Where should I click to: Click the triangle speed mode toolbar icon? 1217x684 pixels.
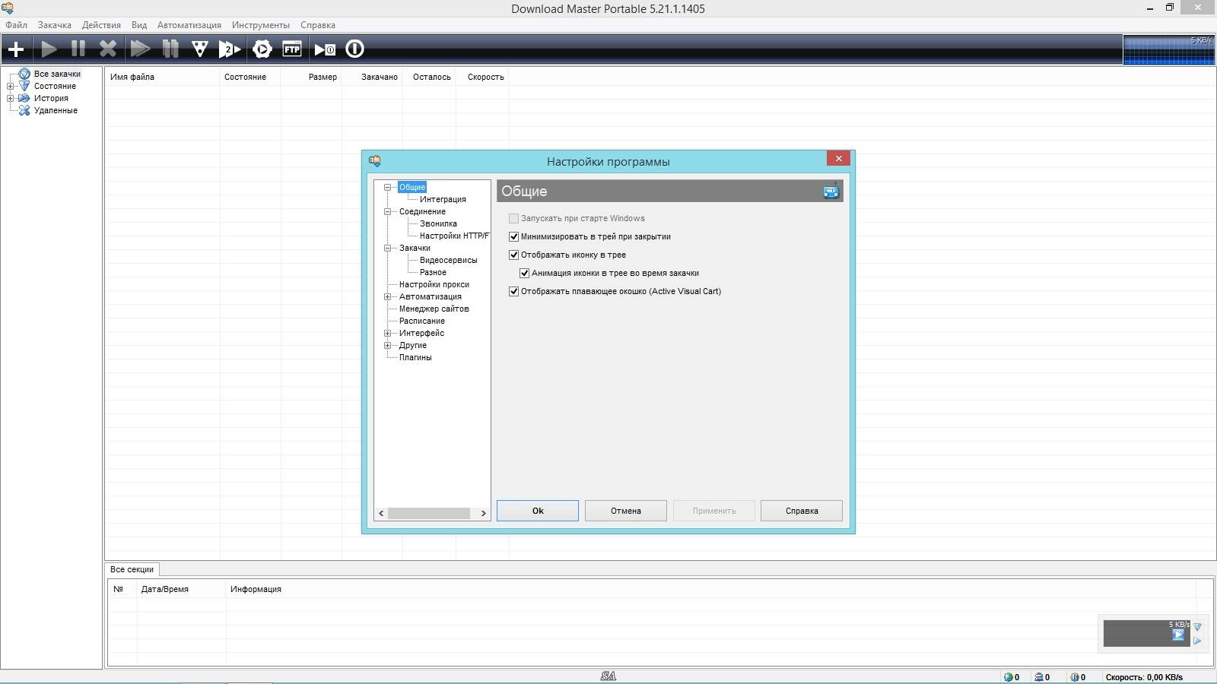point(199,49)
